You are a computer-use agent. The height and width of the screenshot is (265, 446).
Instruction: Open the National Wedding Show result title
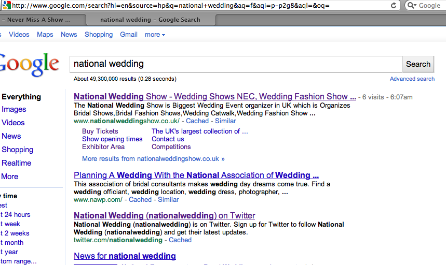click(215, 97)
